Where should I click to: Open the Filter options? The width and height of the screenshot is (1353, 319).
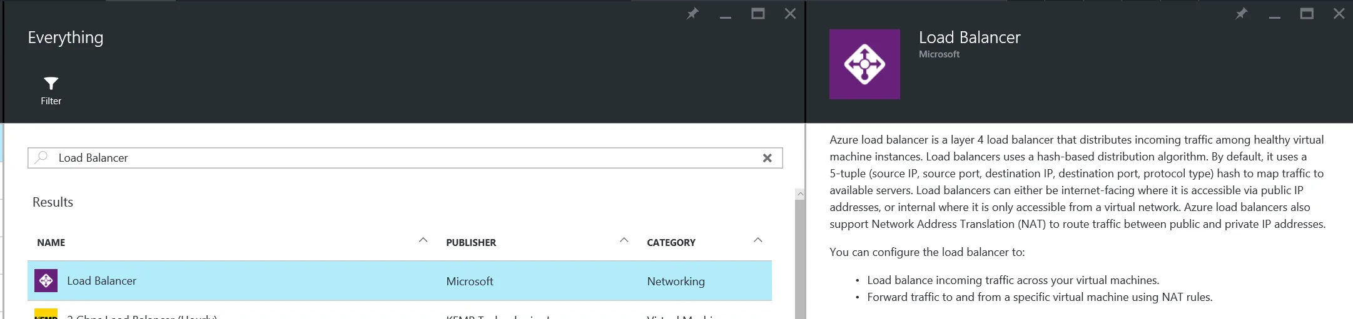(x=51, y=91)
